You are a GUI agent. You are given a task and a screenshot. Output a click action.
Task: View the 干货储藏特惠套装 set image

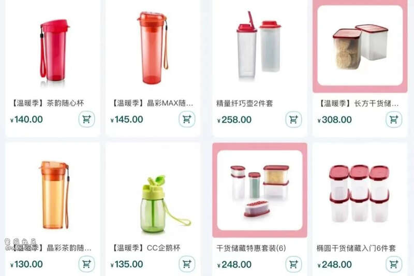click(x=260, y=190)
